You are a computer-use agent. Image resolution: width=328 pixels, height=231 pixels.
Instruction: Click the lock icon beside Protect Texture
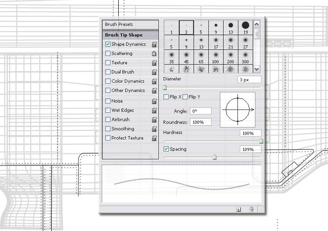coord(154,138)
